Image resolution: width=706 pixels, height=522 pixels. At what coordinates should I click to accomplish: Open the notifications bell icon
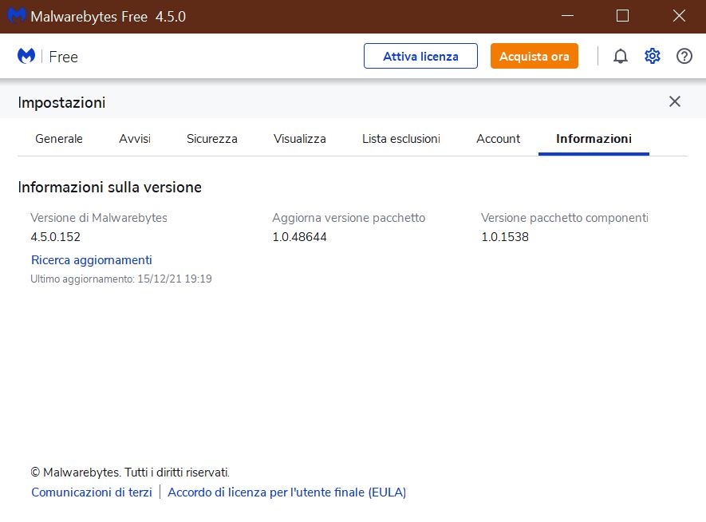621,57
